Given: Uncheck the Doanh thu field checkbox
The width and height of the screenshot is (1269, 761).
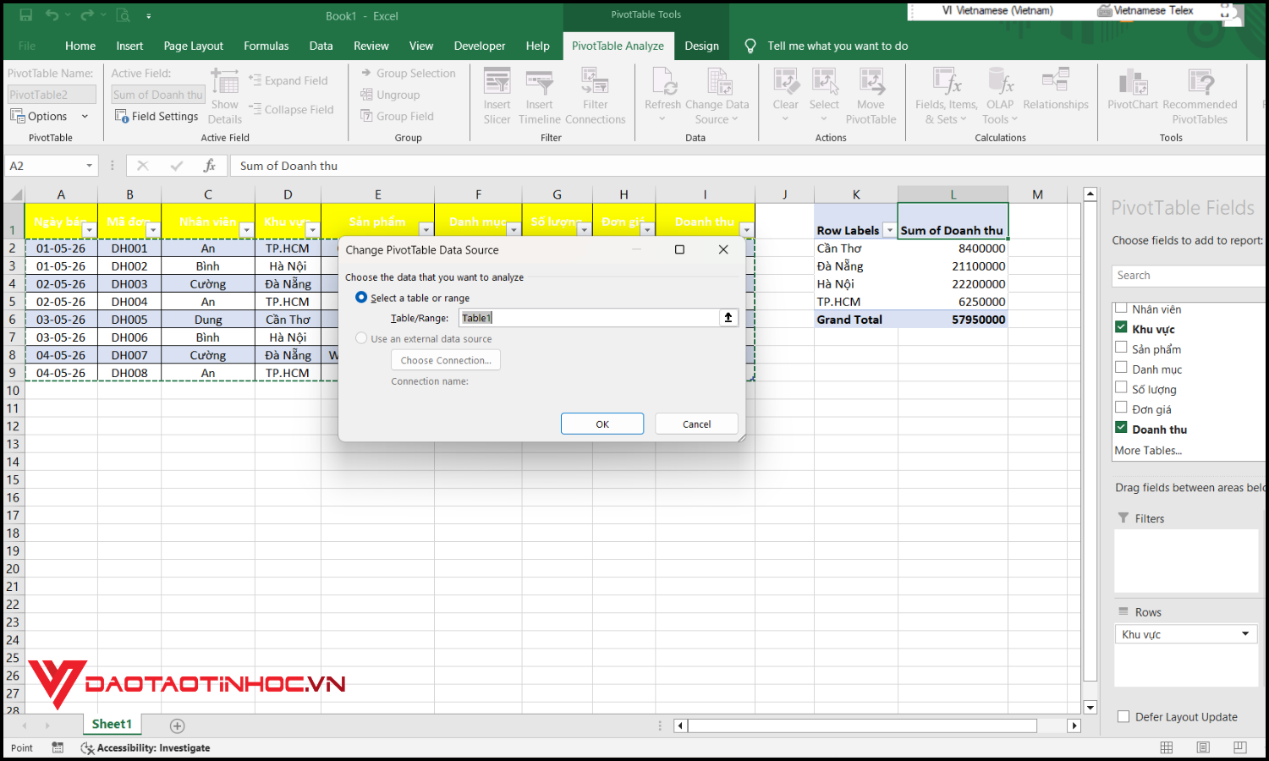Looking at the screenshot, I should pos(1121,428).
